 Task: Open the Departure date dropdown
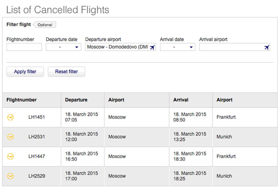click(64, 47)
